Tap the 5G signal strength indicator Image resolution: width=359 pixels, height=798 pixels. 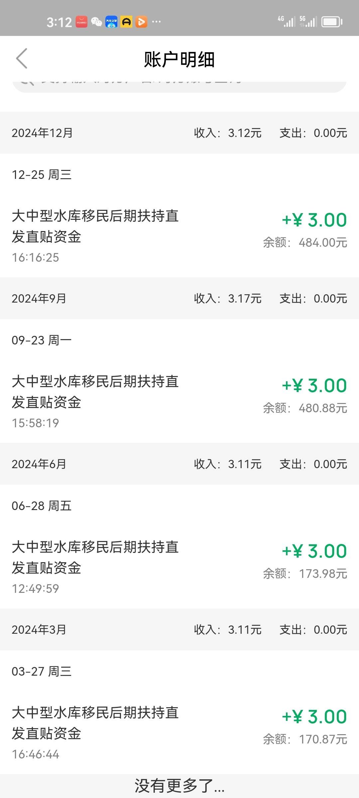[x=308, y=22]
